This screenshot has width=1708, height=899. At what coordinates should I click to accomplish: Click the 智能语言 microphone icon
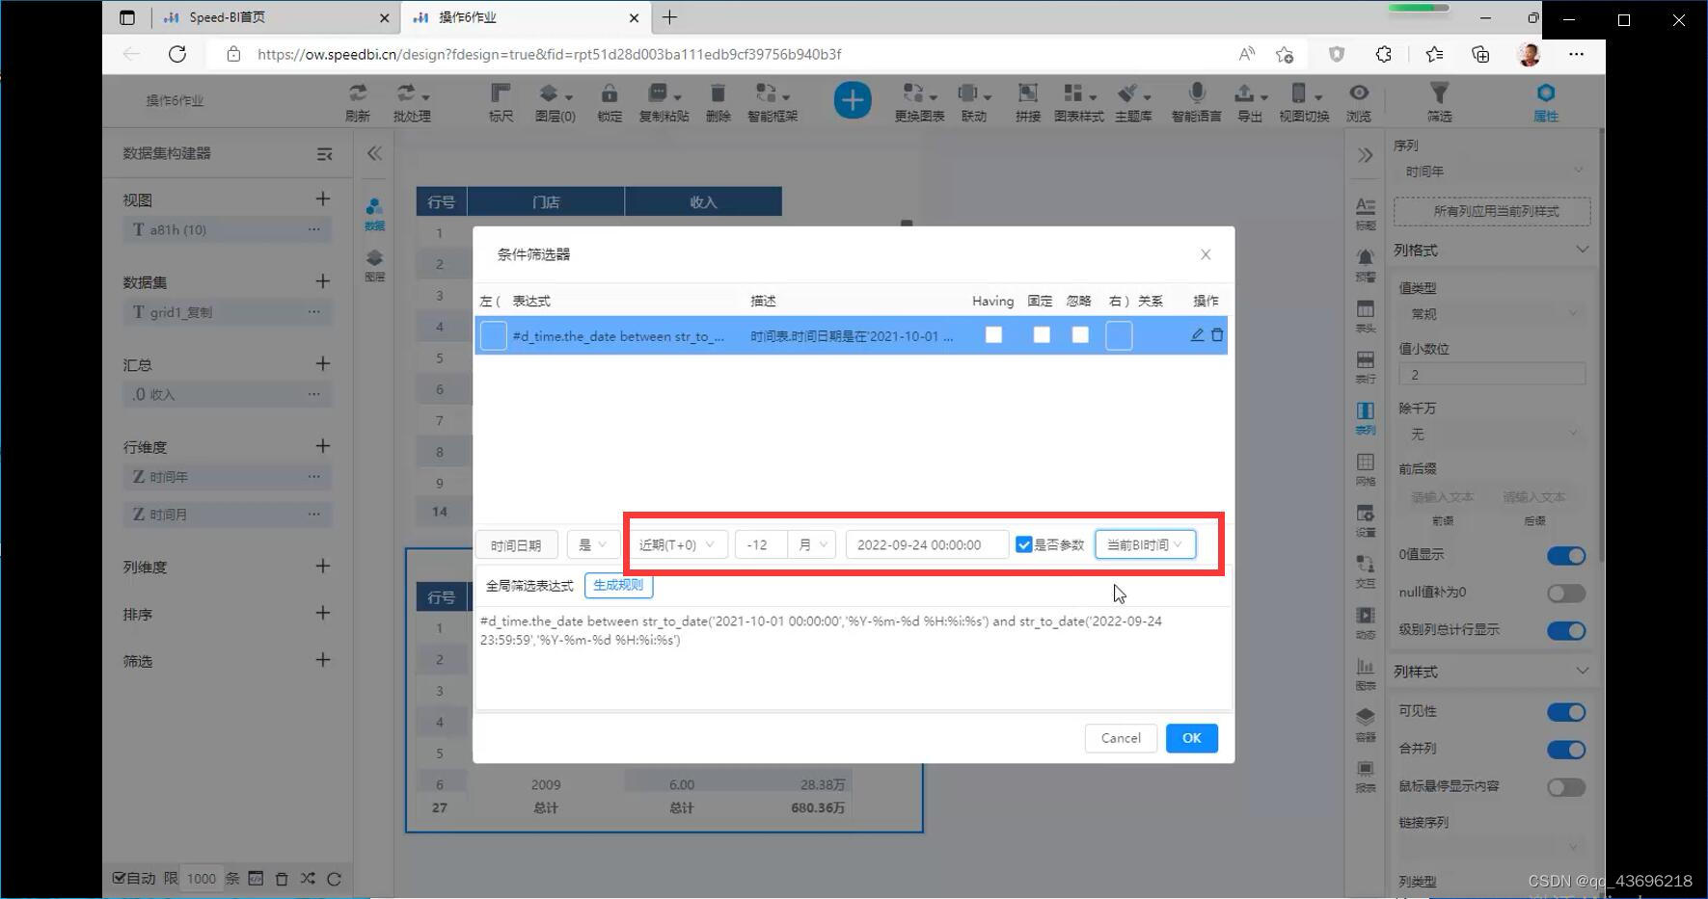[1196, 101]
